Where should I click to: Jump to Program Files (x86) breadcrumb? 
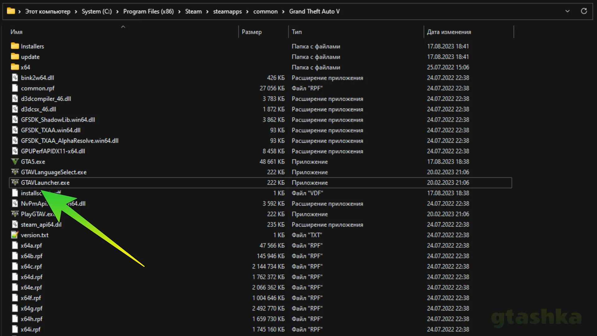(x=148, y=12)
